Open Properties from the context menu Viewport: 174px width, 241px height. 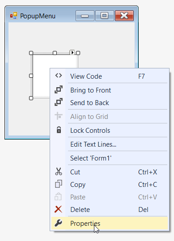[110, 224]
